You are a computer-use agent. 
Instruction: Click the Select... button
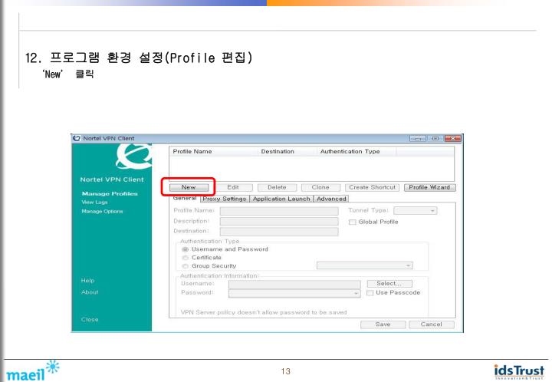click(389, 283)
